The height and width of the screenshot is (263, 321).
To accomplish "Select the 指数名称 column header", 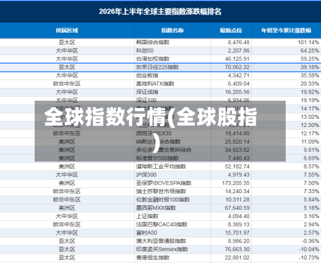I will click(173, 31).
